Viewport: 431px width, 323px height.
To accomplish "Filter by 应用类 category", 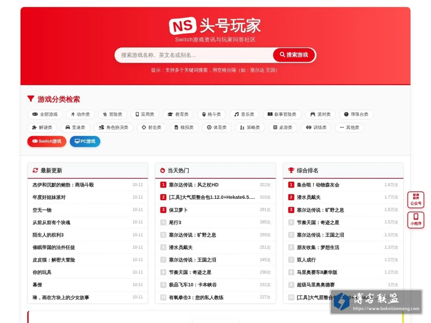I will 145,114.
